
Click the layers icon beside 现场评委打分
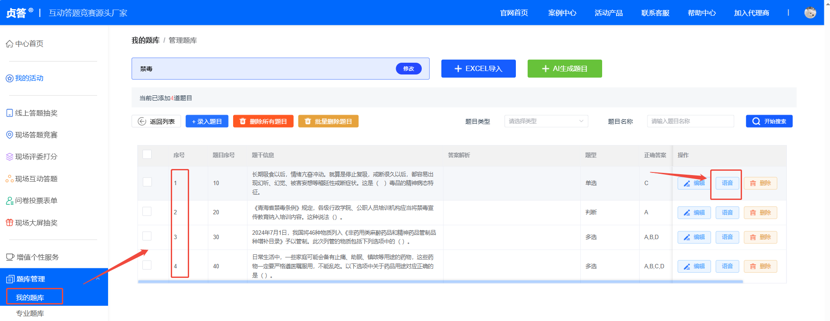[x=9, y=156]
